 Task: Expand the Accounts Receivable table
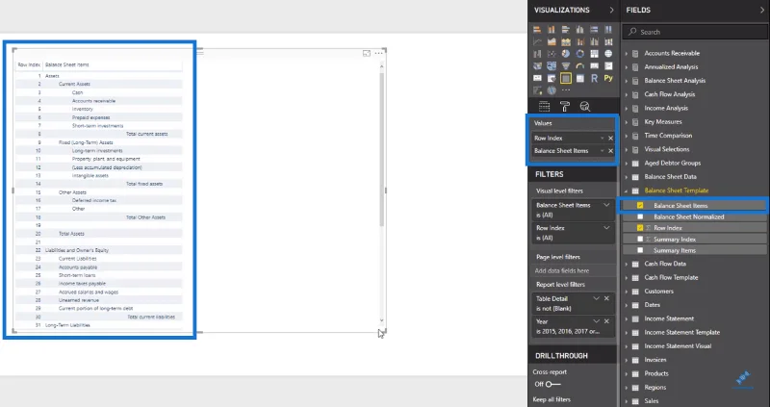pyautogui.click(x=627, y=53)
